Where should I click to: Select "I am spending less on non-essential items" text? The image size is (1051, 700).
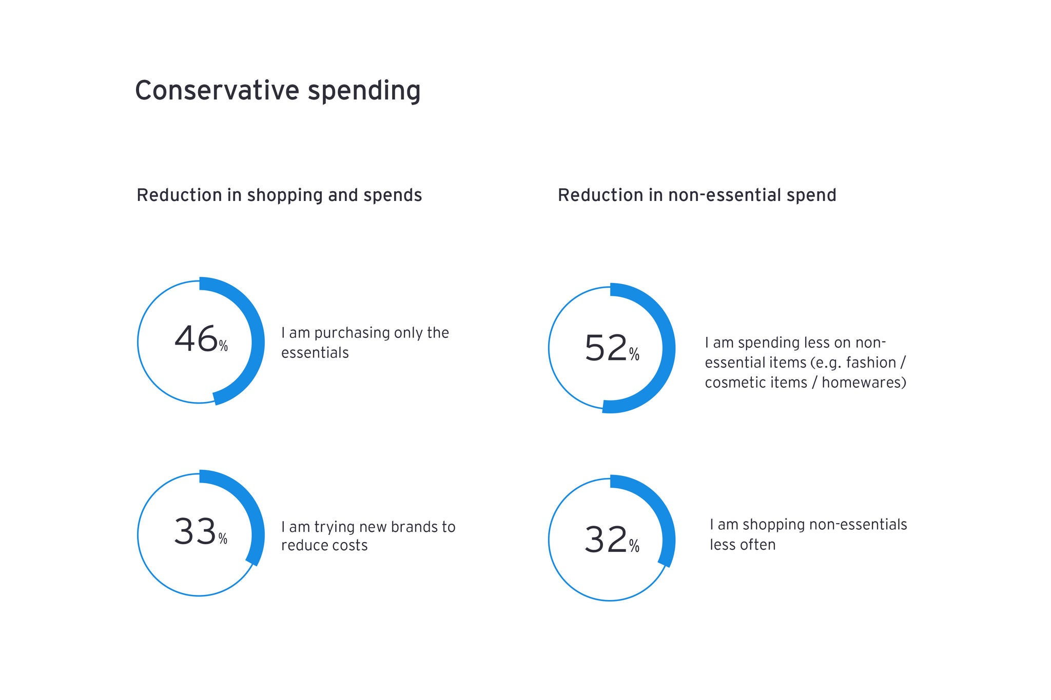click(805, 363)
